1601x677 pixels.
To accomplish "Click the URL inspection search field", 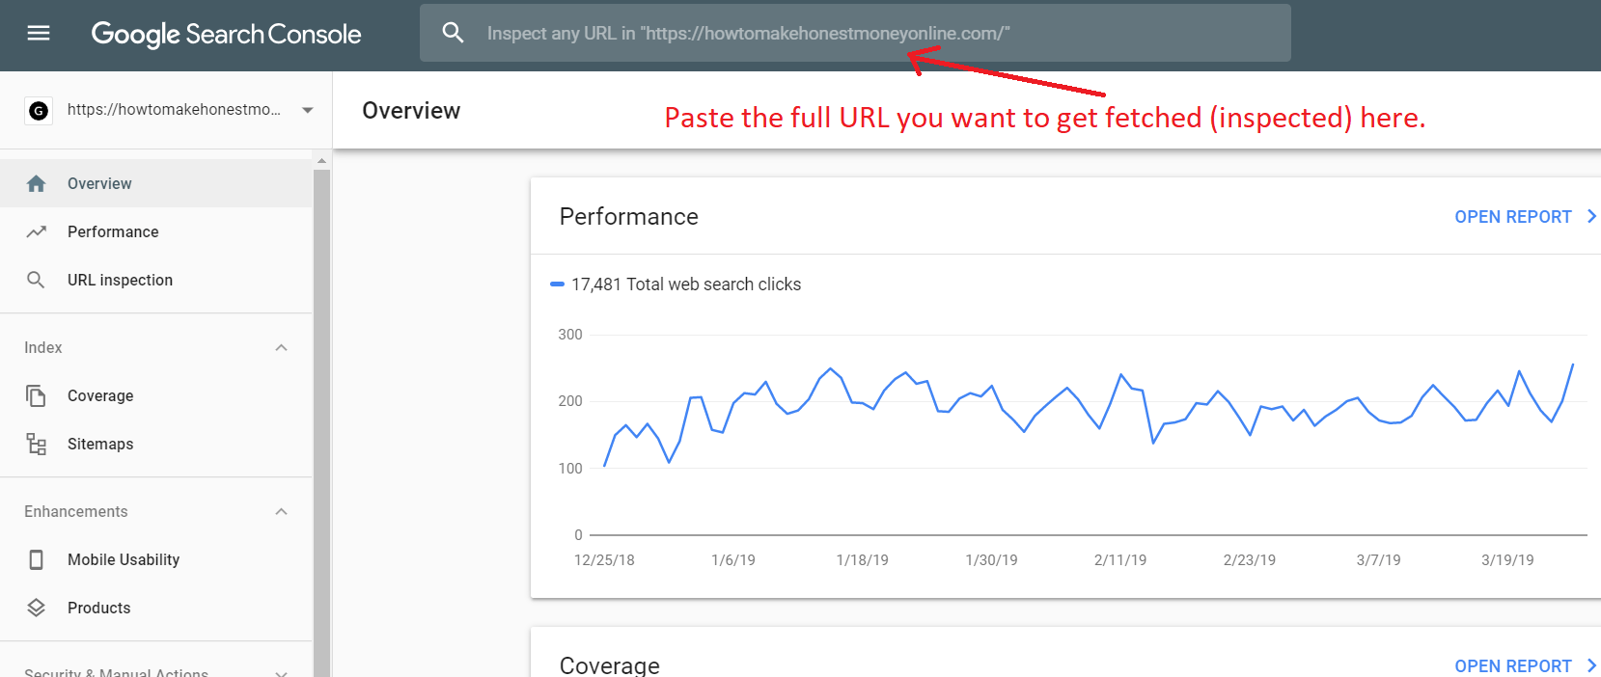I will click(855, 33).
